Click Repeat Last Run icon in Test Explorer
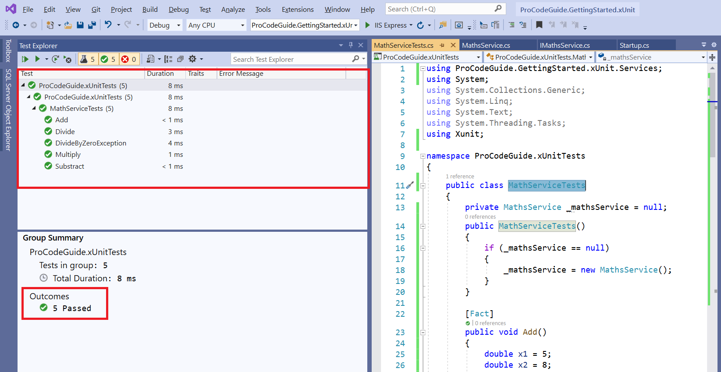This screenshot has height=372, width=721. pos(55,59)
